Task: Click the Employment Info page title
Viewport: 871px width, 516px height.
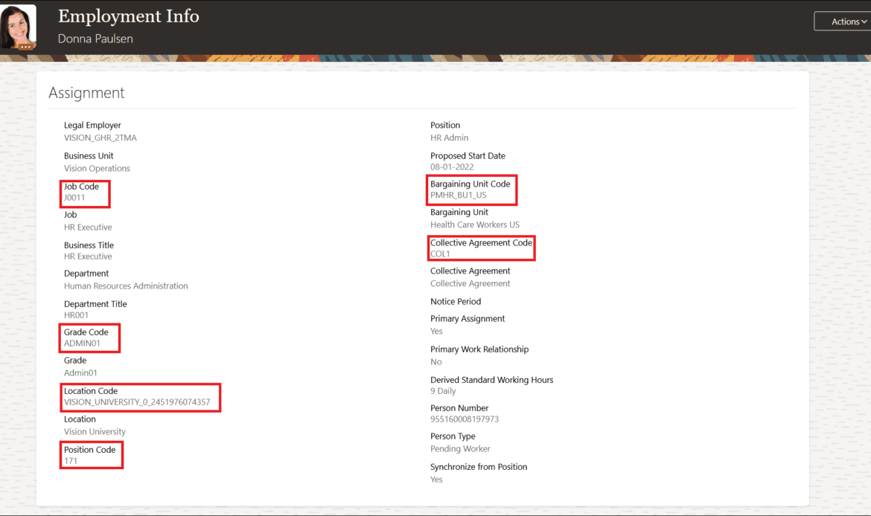Action: [128, 16]
